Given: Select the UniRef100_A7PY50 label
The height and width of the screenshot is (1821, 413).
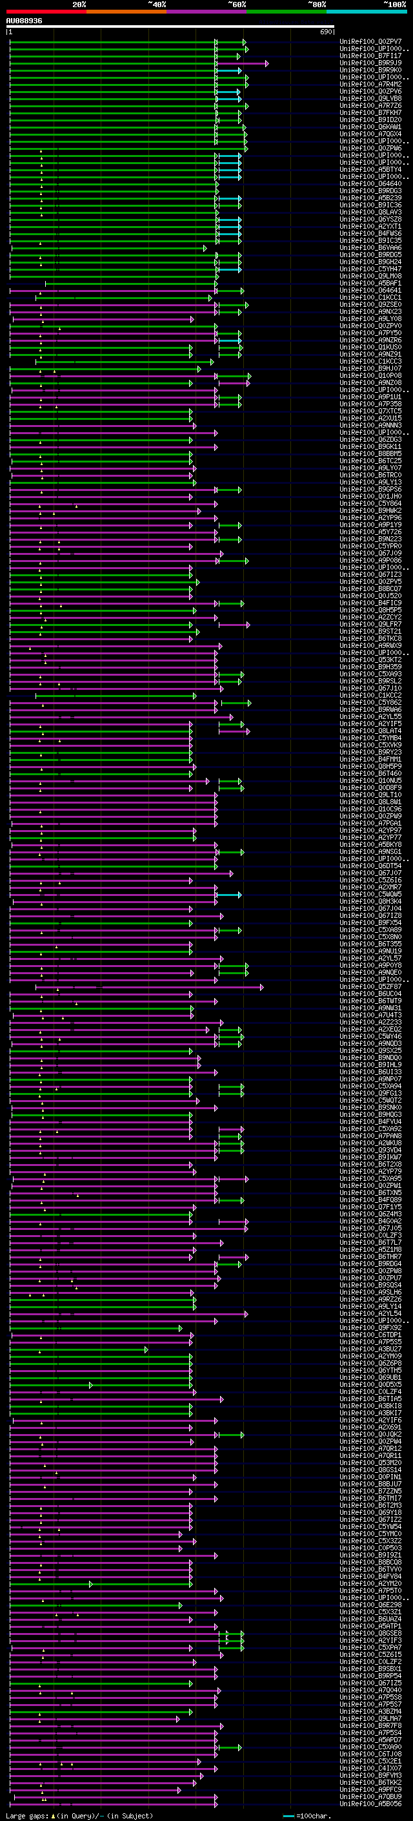Looking at the screenshot, I should pos(370,333).
